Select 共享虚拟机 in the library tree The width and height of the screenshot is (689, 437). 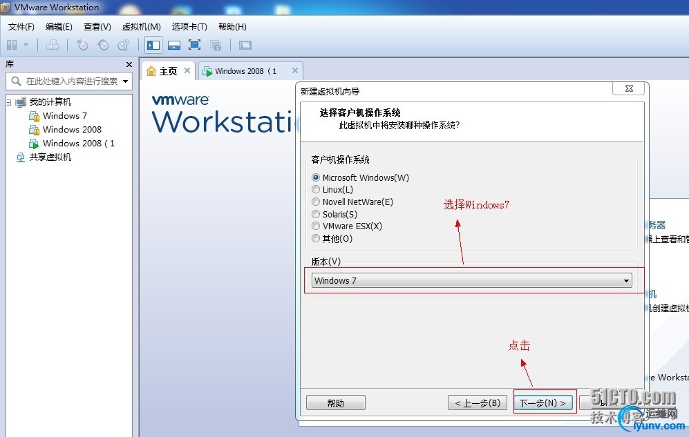click(50, 157)
